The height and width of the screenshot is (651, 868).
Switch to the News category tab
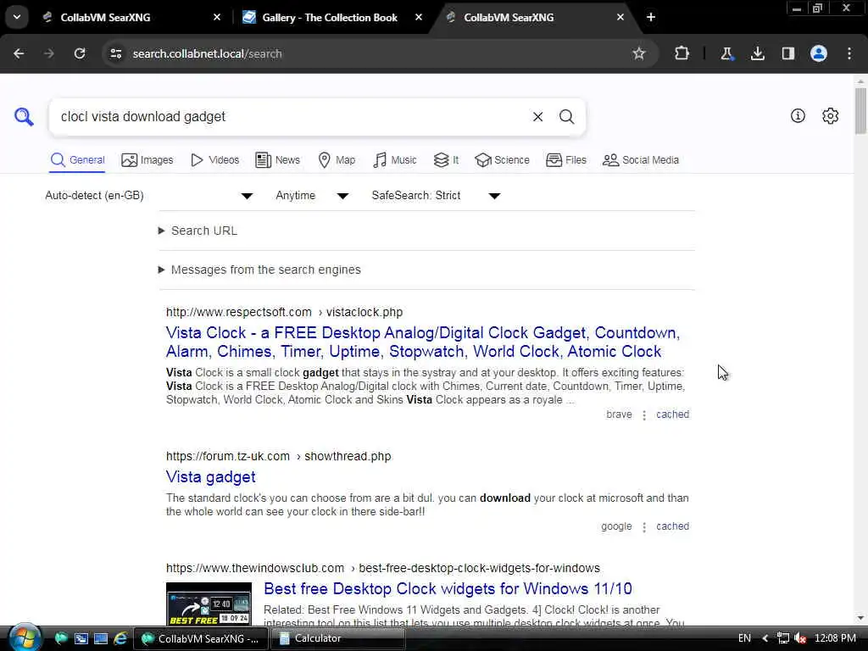coord(277,160)
